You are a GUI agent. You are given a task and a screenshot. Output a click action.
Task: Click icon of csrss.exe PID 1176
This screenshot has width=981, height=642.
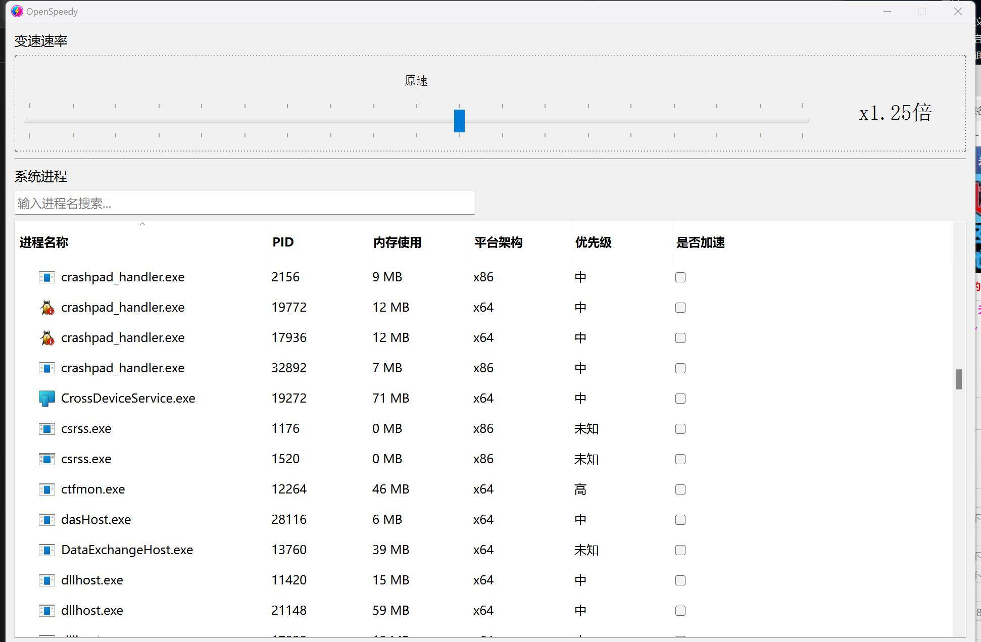pyautogui.click(x=47, y=429)
